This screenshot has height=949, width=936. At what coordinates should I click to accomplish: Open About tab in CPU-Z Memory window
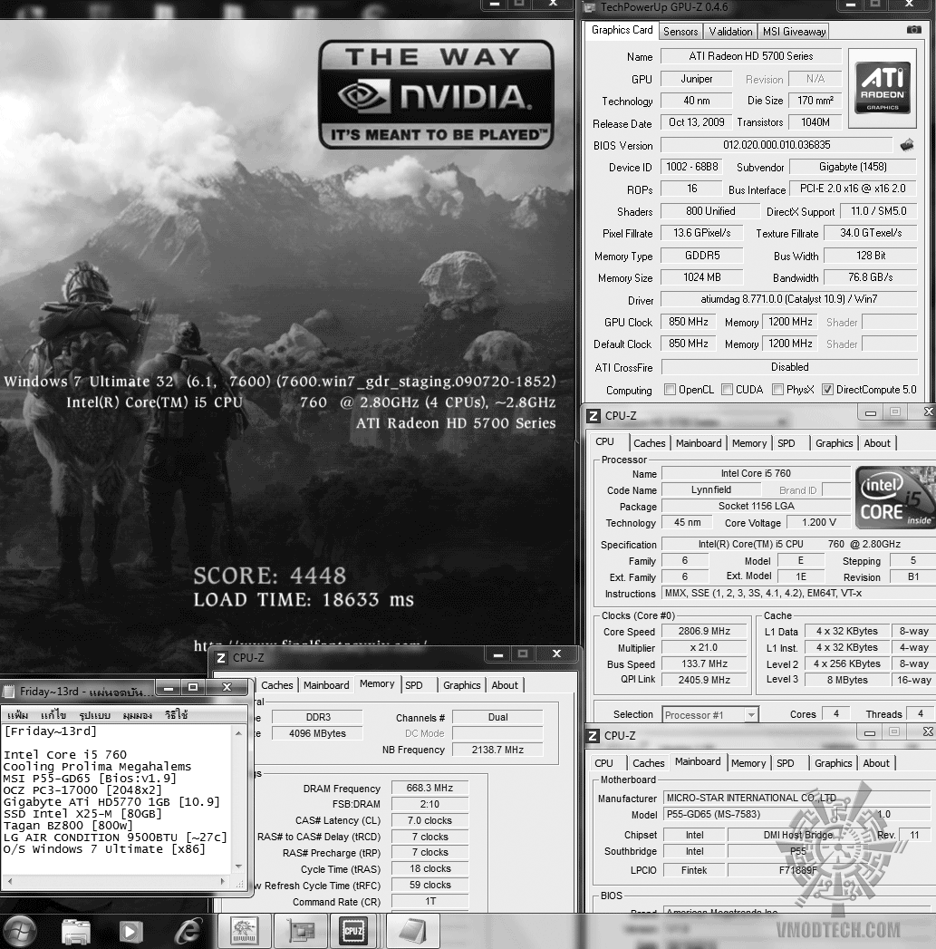click(505, 685)
